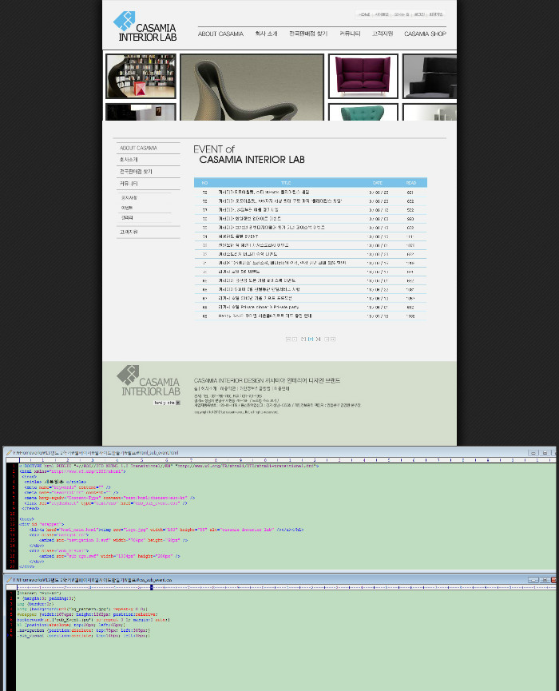Click the HTML editor window document icon

10,452
